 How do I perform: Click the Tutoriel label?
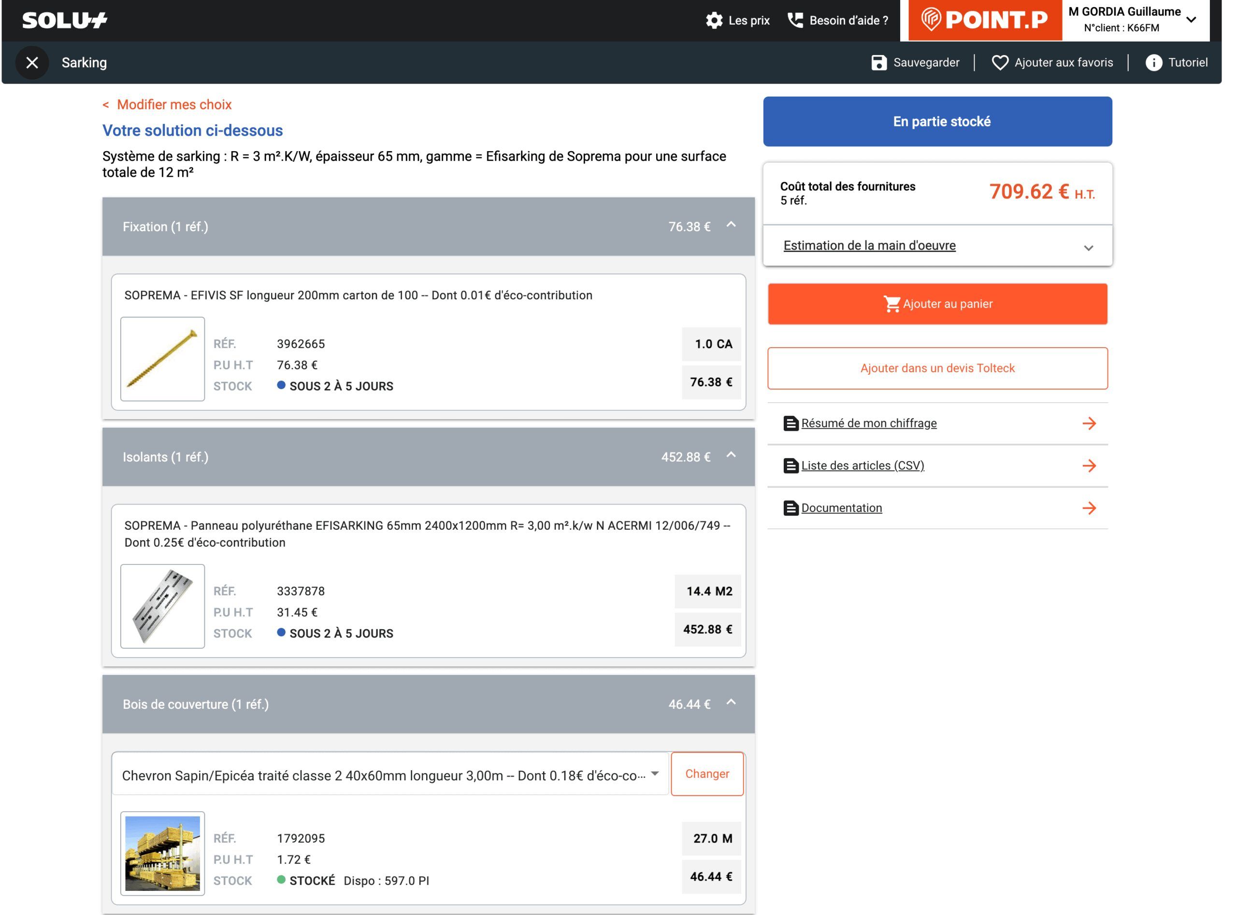[1188, 63]
